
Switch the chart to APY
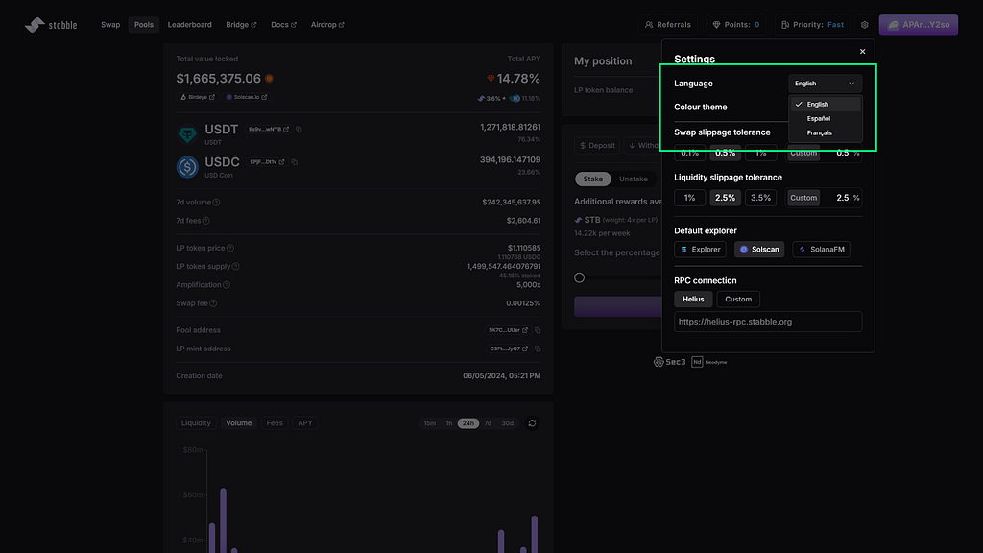point(304,423)
